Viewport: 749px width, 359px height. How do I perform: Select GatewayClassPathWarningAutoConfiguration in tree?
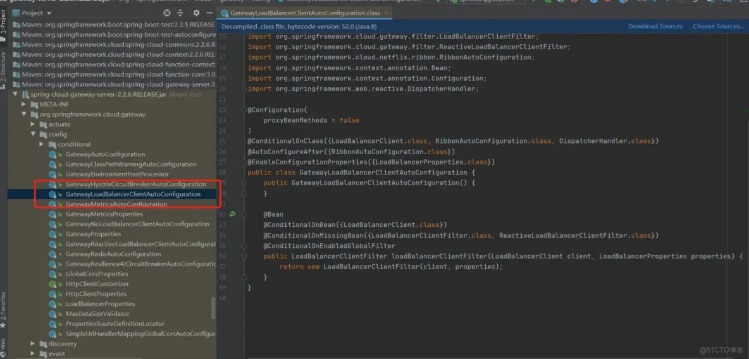[131, 164]
